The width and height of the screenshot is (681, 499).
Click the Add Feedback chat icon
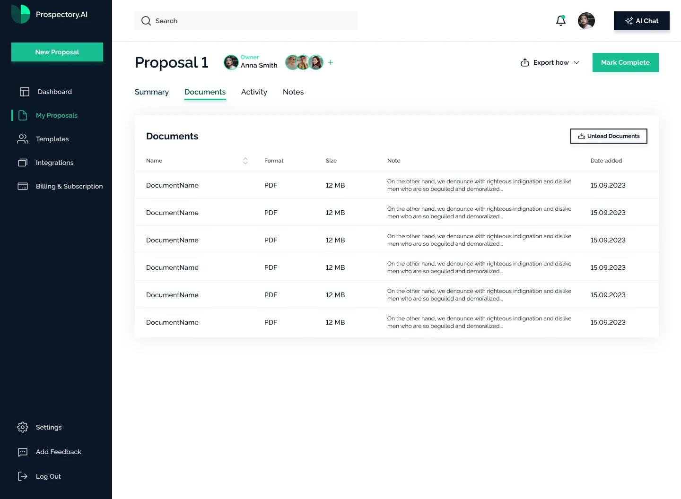pyautogui.click(x=23, y=452)
